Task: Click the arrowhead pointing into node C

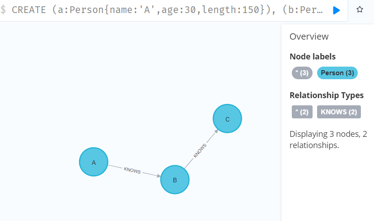Action: point(216,131)
